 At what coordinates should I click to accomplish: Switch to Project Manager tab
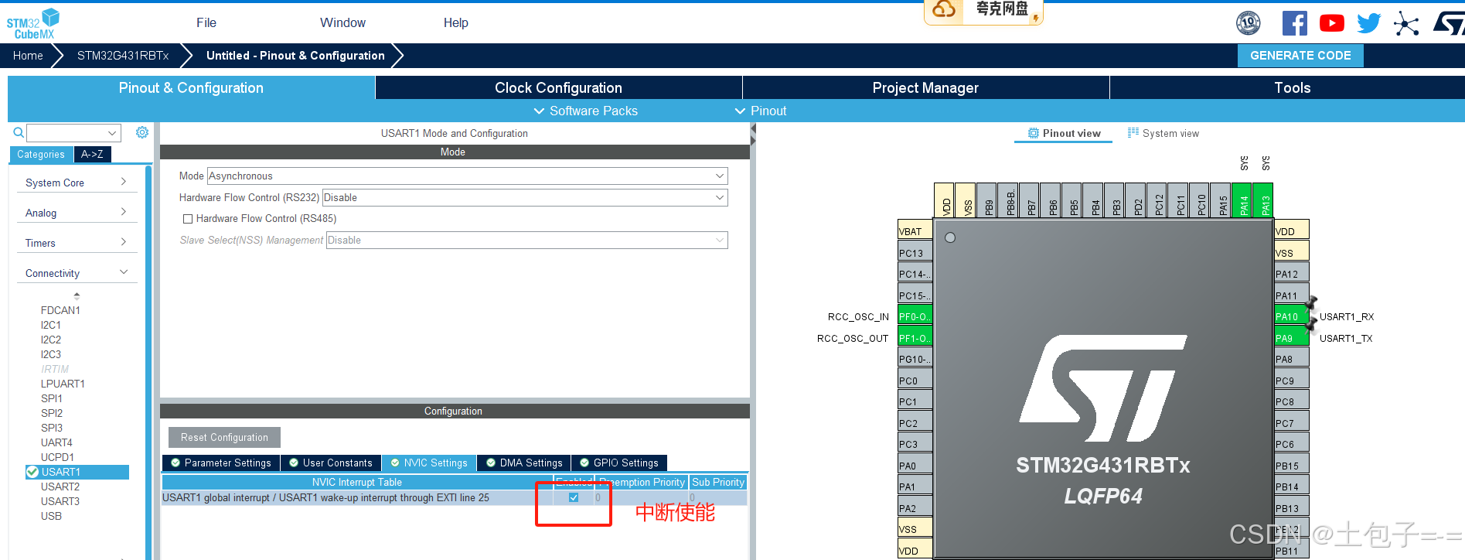pos(925,87)
